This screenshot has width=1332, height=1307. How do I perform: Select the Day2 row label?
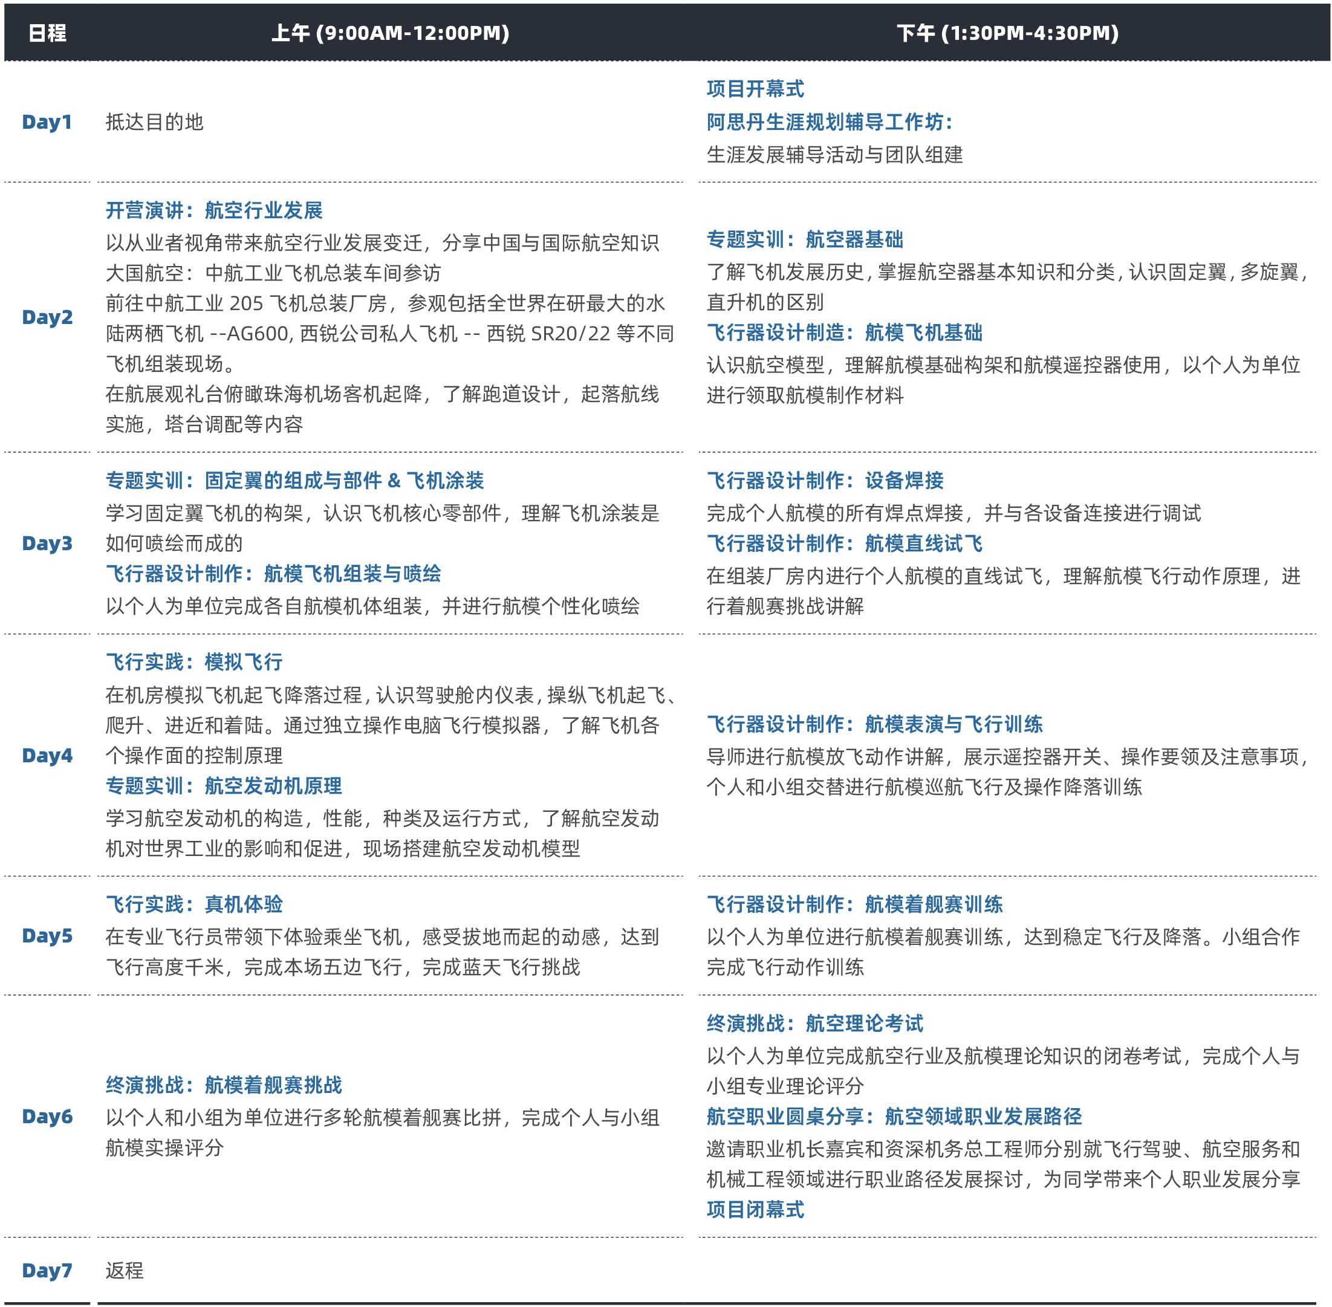click(x=47, y=317)
